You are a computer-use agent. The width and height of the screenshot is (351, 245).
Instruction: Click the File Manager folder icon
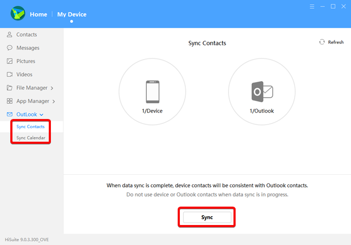[x=9, y=88]
